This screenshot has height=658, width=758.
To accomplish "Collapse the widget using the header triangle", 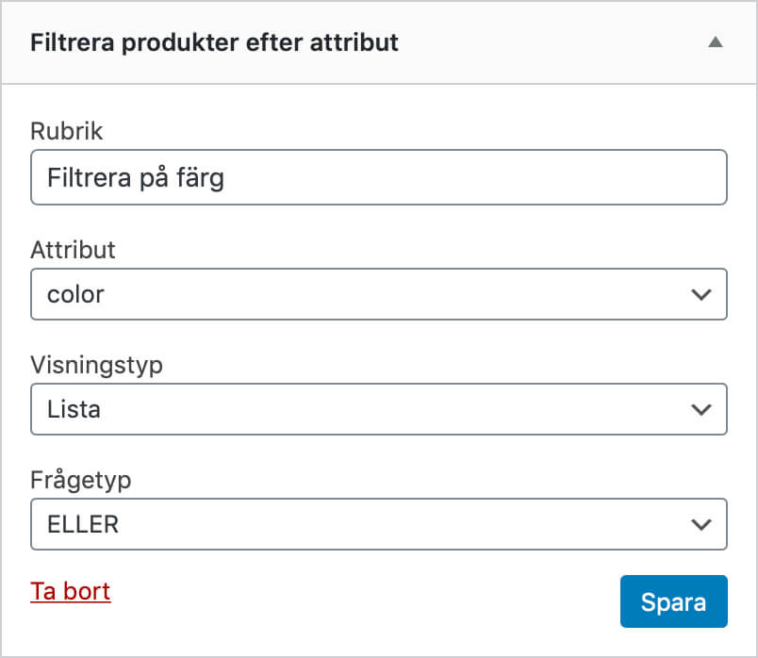I will (716, 42).
